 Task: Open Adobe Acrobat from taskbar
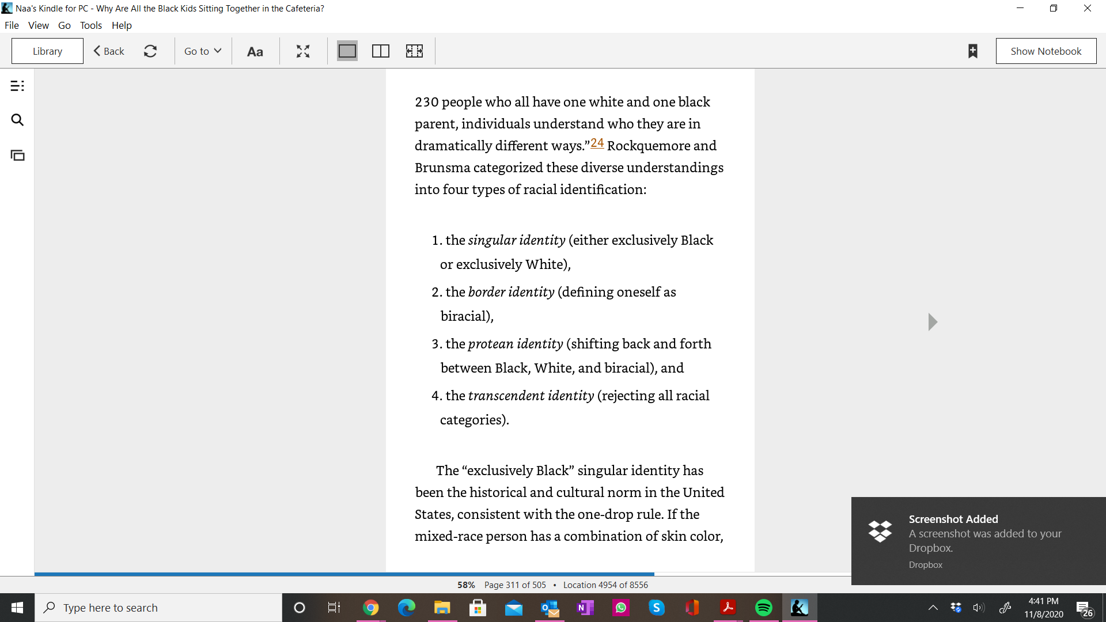pyautogui.click(x=728, y=608)
